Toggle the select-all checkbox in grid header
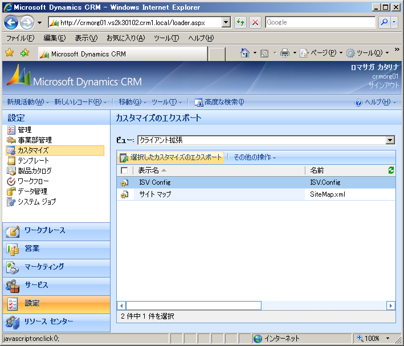The height and width of the screenshot is (346, 404). [x=124, y=170]
